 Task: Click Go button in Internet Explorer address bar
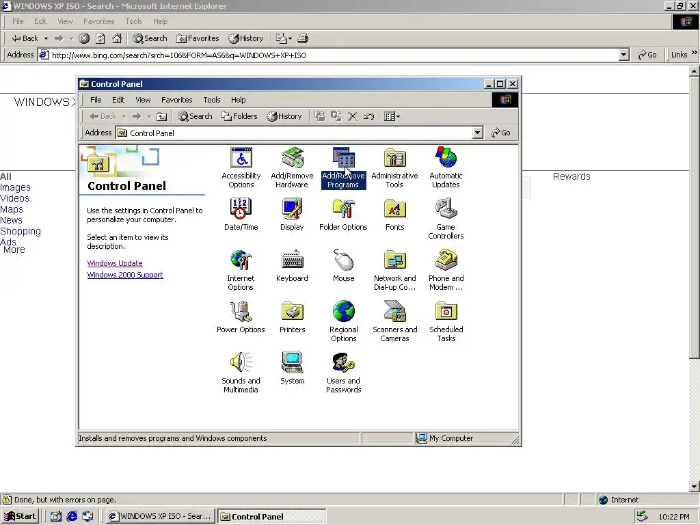coord(647,55)
